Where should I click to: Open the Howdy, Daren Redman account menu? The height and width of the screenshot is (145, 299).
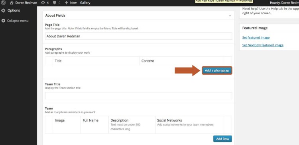tap(284, 3)
